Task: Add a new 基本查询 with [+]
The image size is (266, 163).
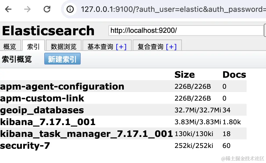Action: [x=121, y=47]
